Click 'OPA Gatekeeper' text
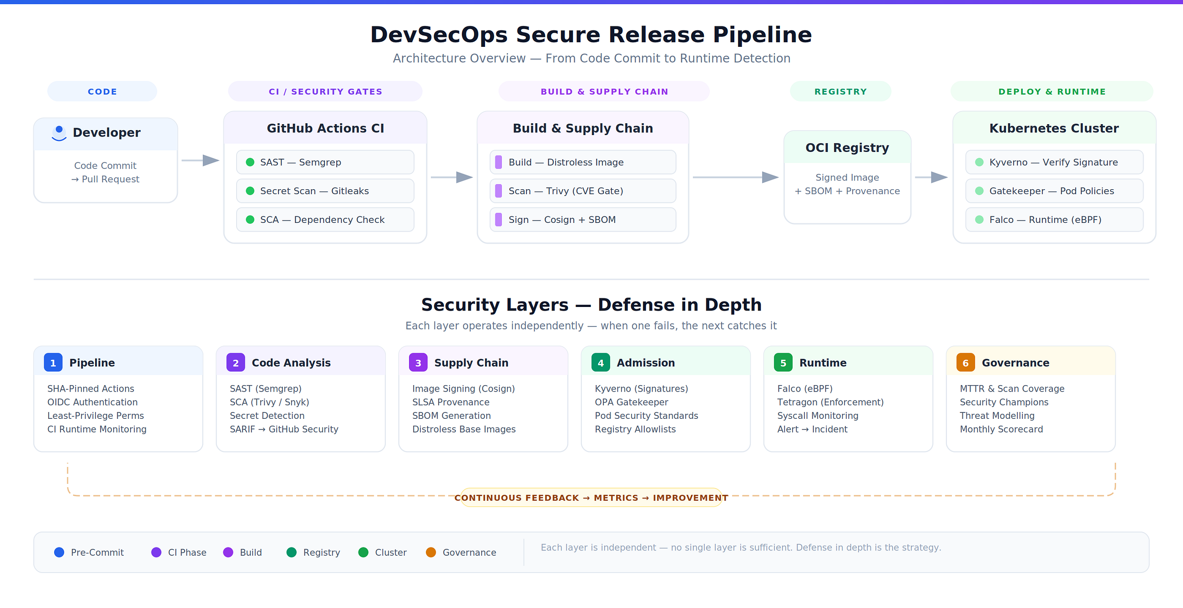 (x=631, y=402)
